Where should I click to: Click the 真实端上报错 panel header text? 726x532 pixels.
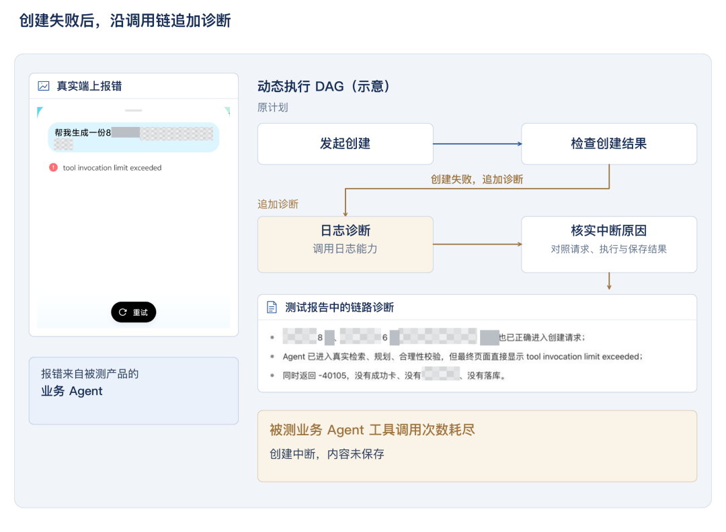[x=89, y=86]
